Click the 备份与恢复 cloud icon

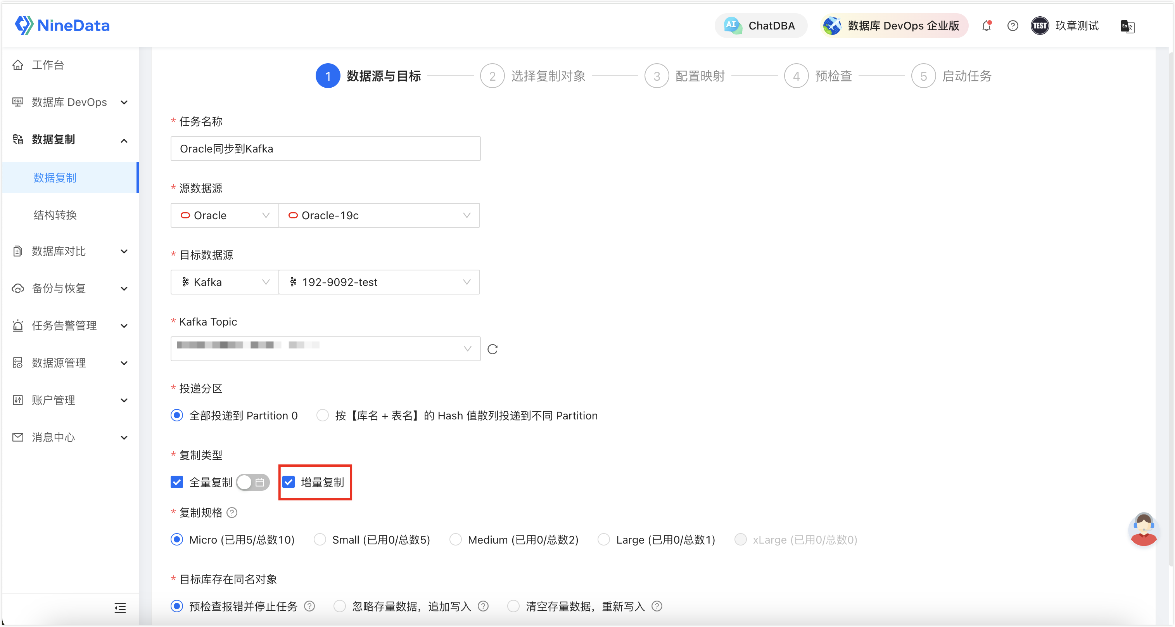(x=18, y=288)
